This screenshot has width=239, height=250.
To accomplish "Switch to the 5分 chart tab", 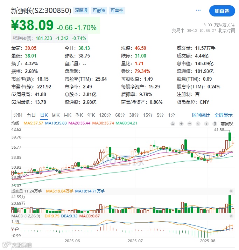I will (160, 115).
